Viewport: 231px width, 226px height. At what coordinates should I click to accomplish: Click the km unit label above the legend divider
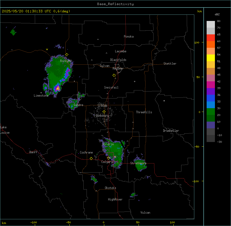click(x=199, y=11)
